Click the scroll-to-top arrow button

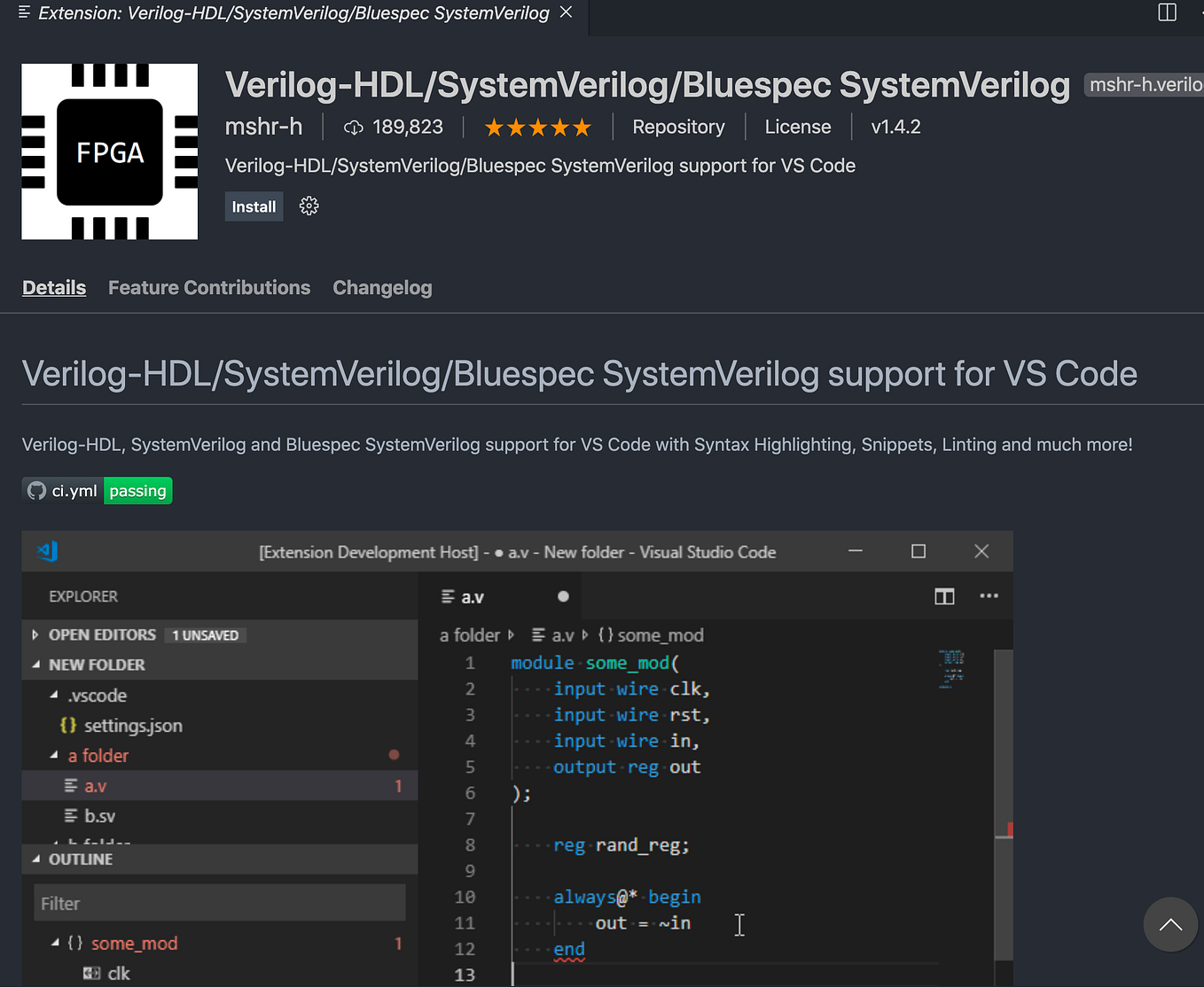click(1170, 924)
